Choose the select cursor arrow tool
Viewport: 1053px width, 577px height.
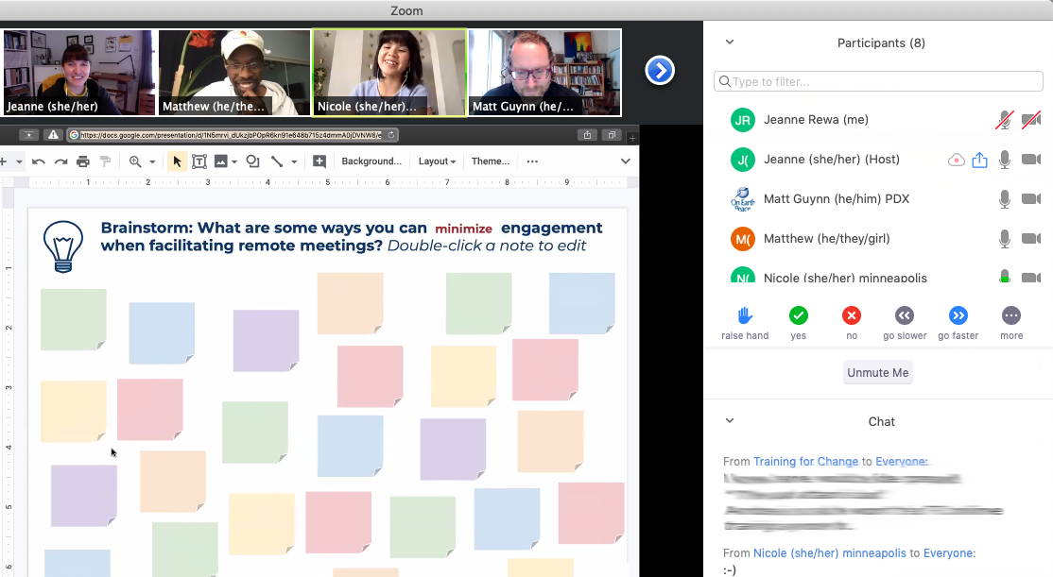pos(177,161)
